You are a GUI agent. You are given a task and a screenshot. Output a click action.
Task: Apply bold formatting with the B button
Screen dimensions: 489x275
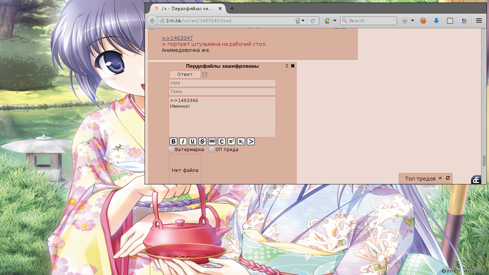pos(173,141)
